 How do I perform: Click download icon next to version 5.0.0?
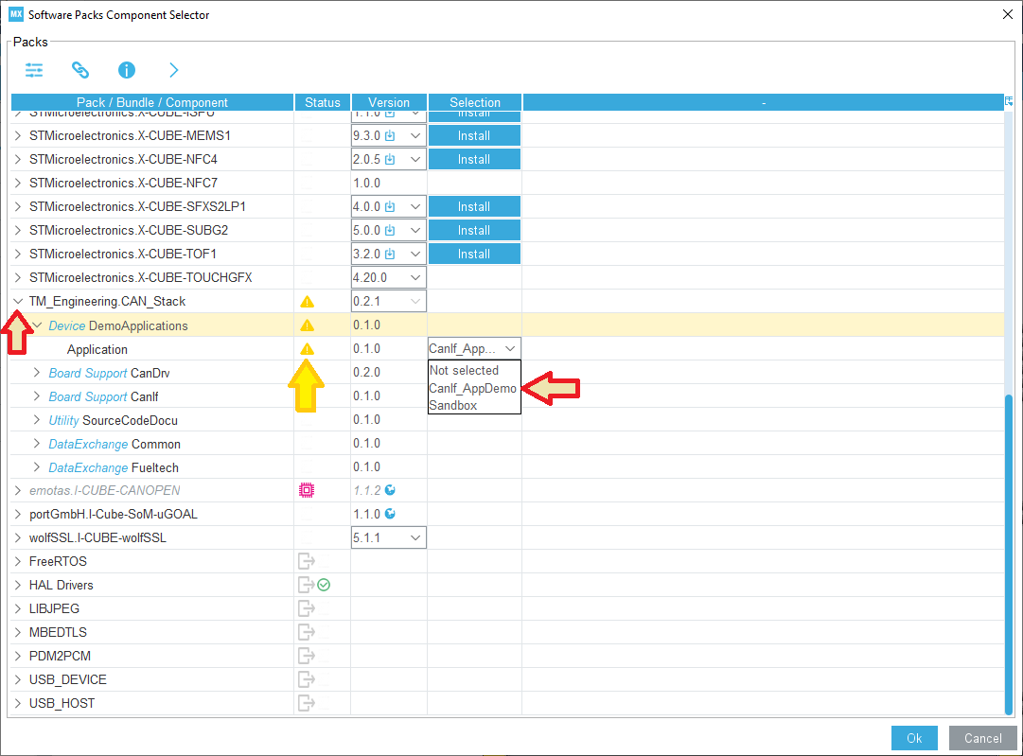390,230
